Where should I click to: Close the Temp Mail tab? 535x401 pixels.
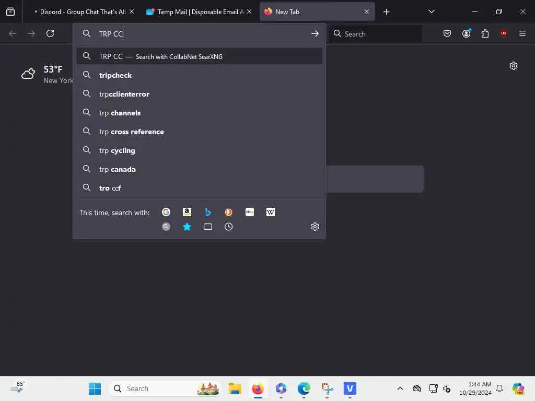coord(249,12)
